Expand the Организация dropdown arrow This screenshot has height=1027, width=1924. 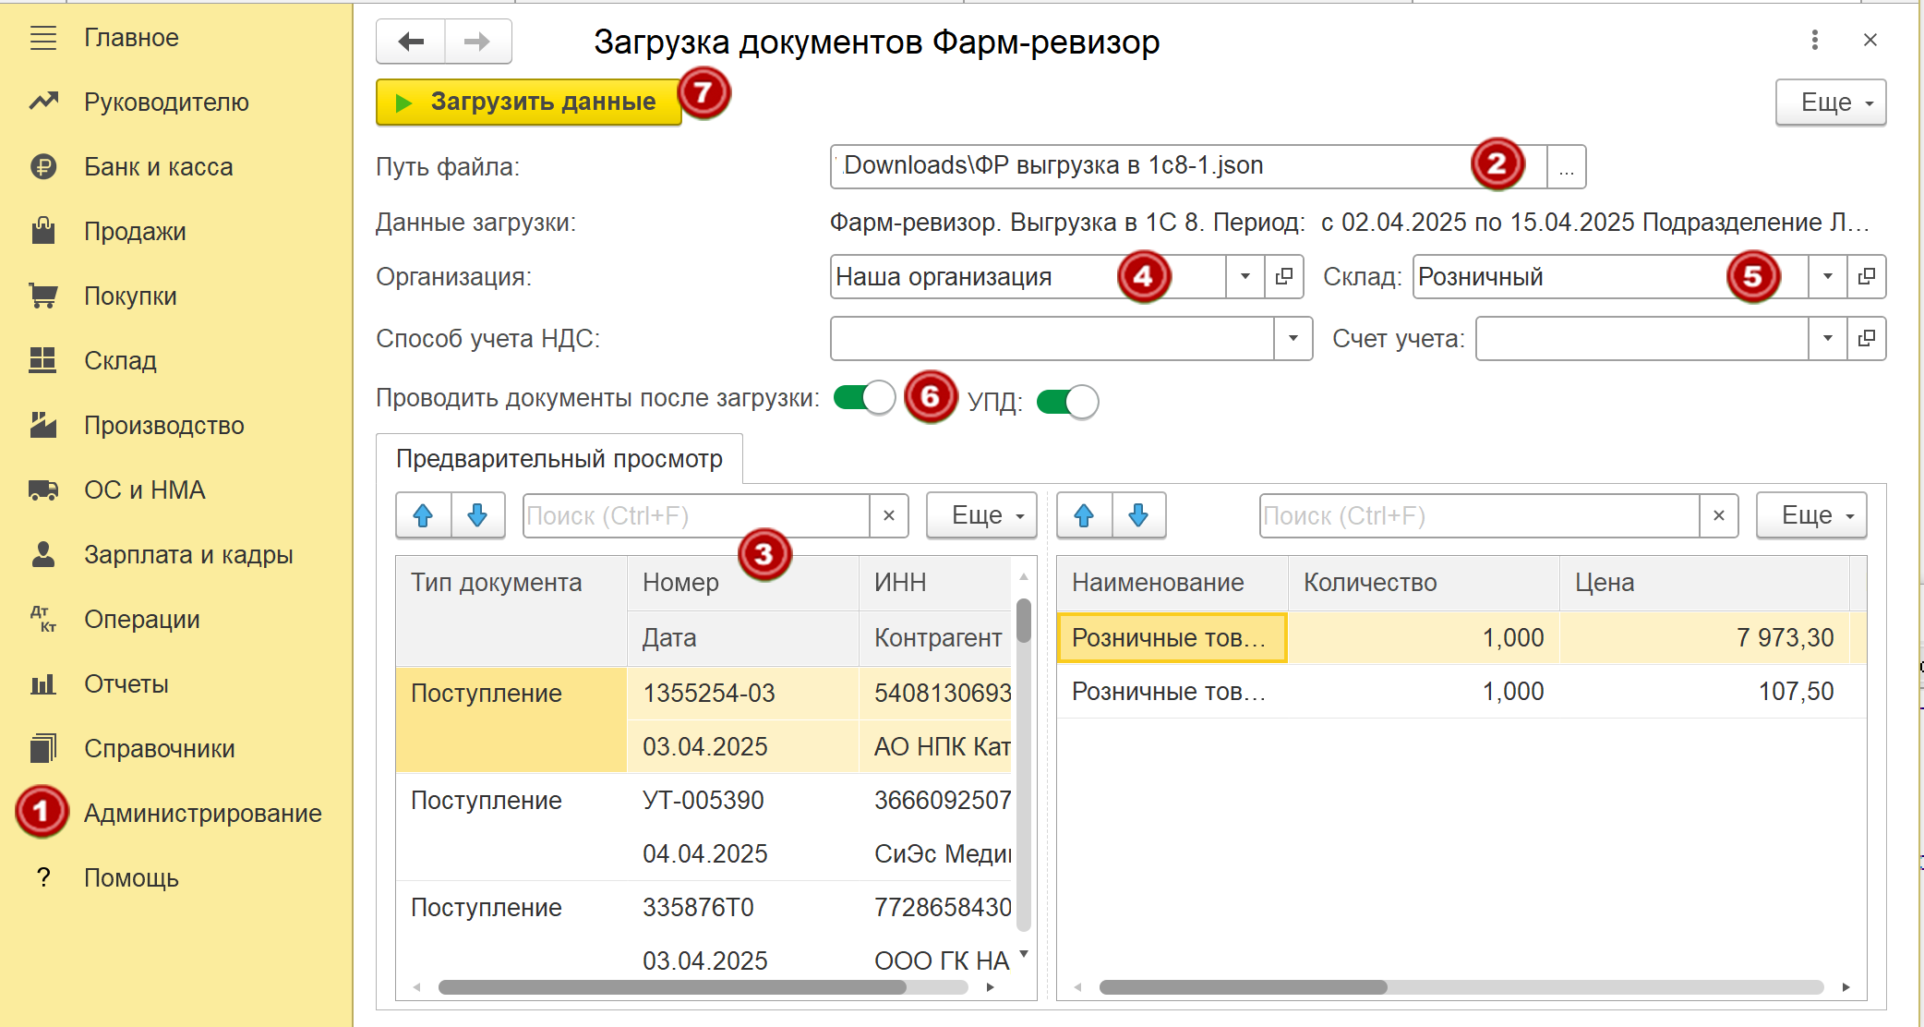1245,276
